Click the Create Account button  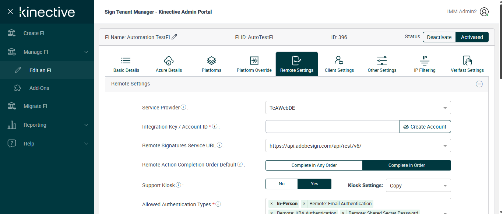pos(425,127)
